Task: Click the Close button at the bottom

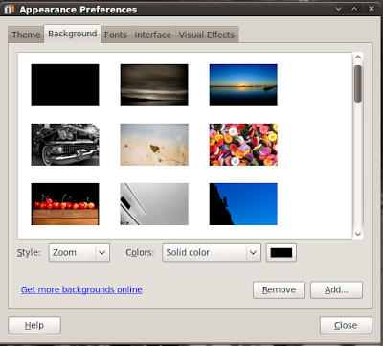Action: [346, 325]
